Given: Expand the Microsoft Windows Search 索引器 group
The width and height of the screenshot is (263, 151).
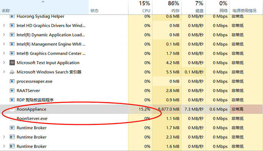Looking at the screenshot, I should 4,72.
